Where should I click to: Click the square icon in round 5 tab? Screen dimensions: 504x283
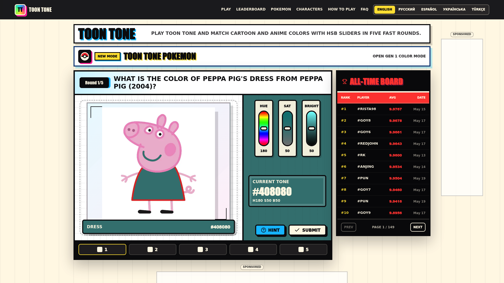pos(301,249)
